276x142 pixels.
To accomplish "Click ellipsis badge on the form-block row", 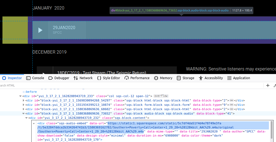I will pyautogui.click(x=232, y=105).
